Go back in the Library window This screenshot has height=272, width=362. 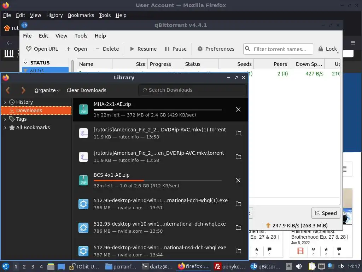(x=8, y=90)
